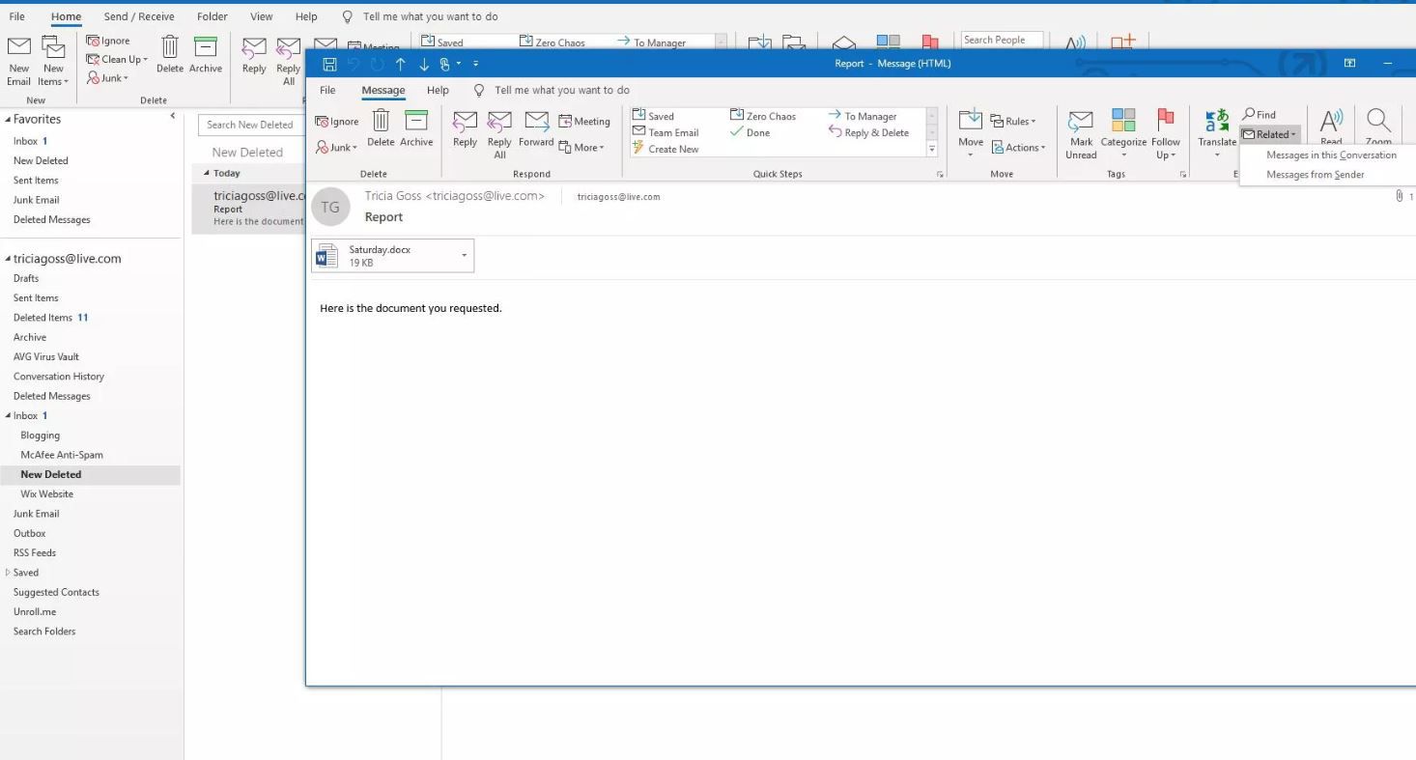
Task: Open the Categorize dropdown
Action: click(x=1123, y=134)
